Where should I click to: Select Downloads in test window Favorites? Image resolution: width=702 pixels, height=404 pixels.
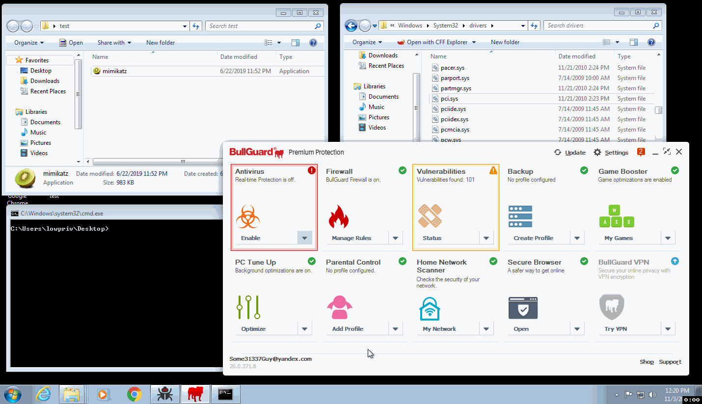[45, 81]
